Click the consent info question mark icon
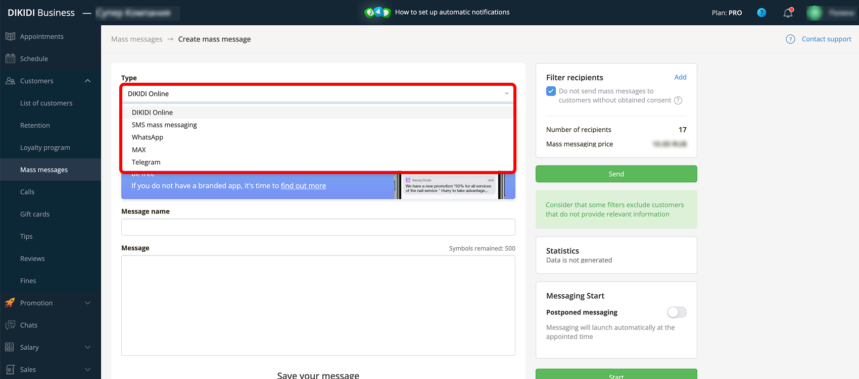The height and width of the screenshot is (379, 859). (678, 100)
